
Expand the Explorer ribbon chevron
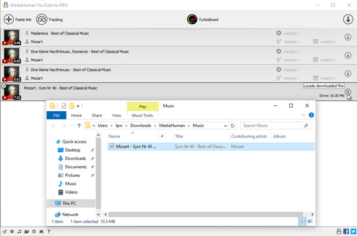[303, 115]
